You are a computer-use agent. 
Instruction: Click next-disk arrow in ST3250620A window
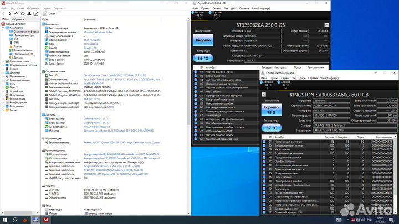326,25
